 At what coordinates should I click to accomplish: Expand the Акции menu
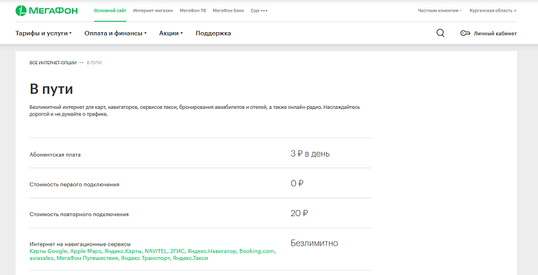pyautogui.click(x=171, y=34)
